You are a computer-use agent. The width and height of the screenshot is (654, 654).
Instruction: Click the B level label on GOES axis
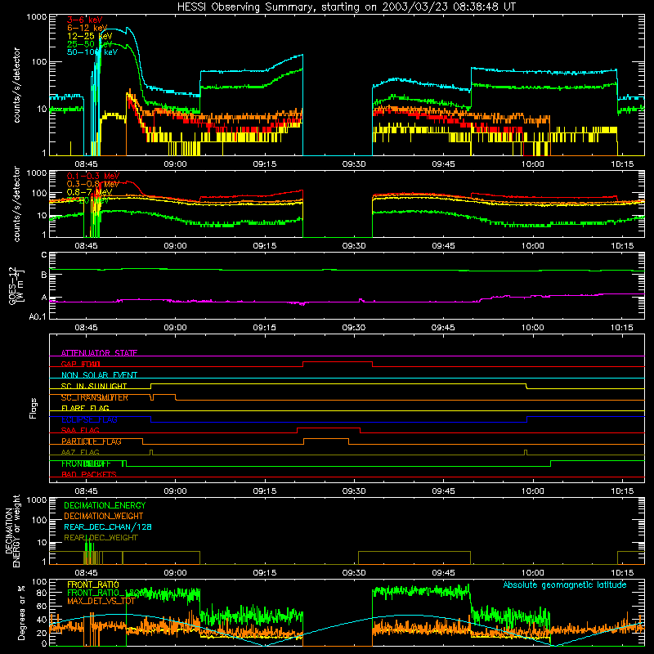click(x=44, y=275)
